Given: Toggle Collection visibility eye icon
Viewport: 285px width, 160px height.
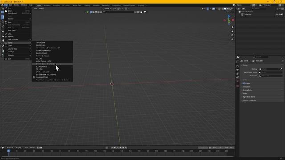Looking at the screenshot, I should pyautogui.click(x=280, y=14).
